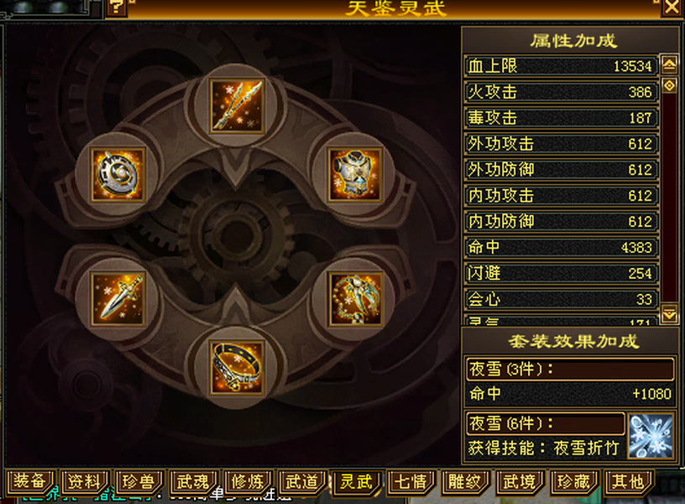Switch to the 七情 tab
Viewport: 685px width, 504px height.
pyautogui.click(x=410, y=481)
